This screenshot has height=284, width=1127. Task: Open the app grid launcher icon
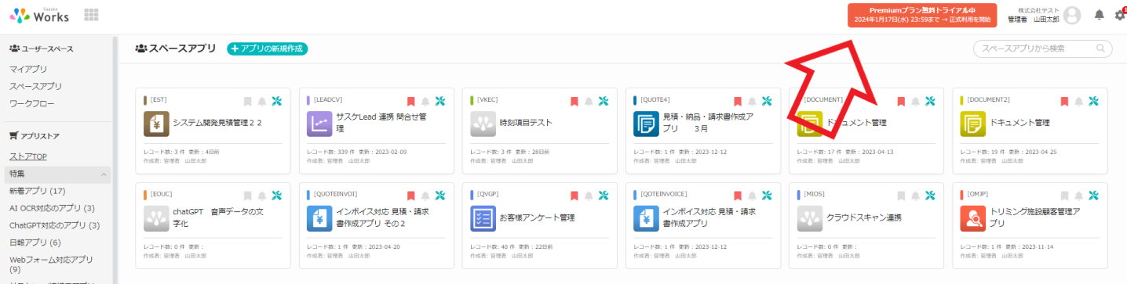coord(91,15)
